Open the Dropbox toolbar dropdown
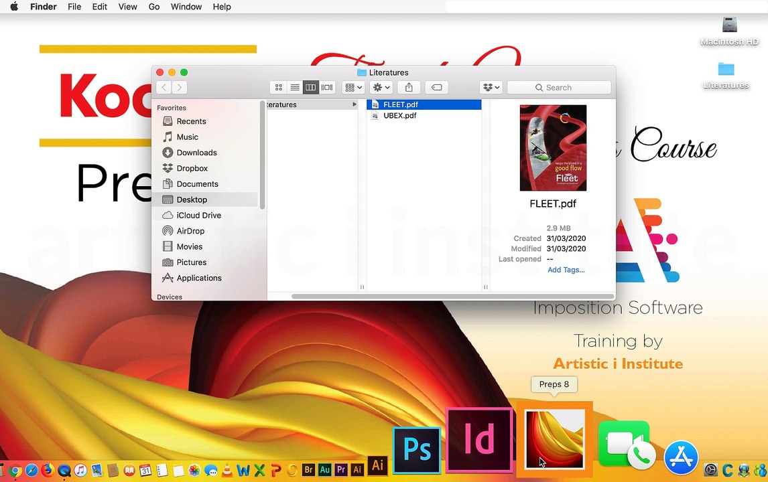The width and height of the screenshot is (768, 482). pyautogui.click(x=491, y=88)
